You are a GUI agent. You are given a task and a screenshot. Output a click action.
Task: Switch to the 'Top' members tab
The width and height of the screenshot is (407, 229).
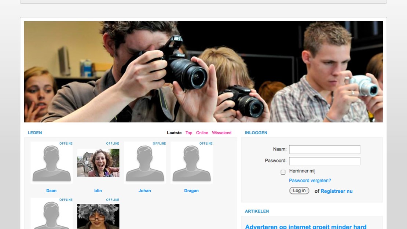(189, 133)
